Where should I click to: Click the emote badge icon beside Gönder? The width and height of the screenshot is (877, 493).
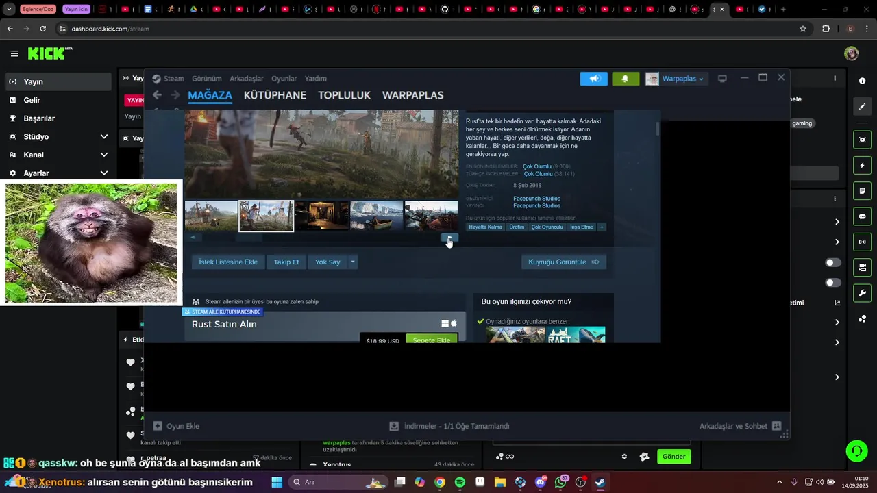[x=644, y=457]
